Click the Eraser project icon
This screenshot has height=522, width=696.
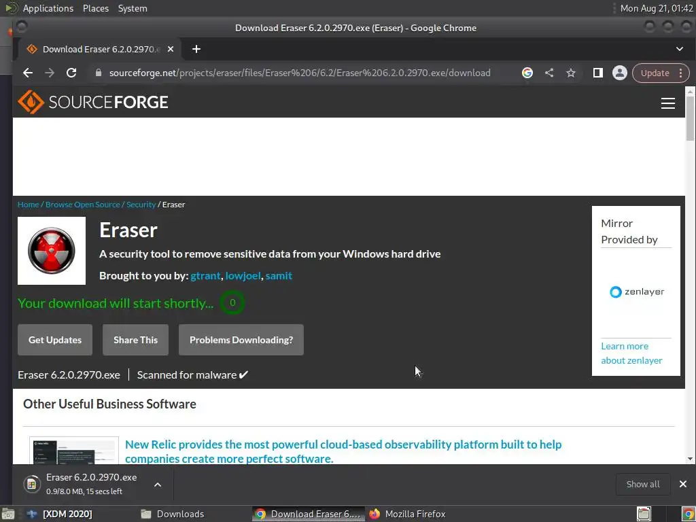(x=52, y=251)
